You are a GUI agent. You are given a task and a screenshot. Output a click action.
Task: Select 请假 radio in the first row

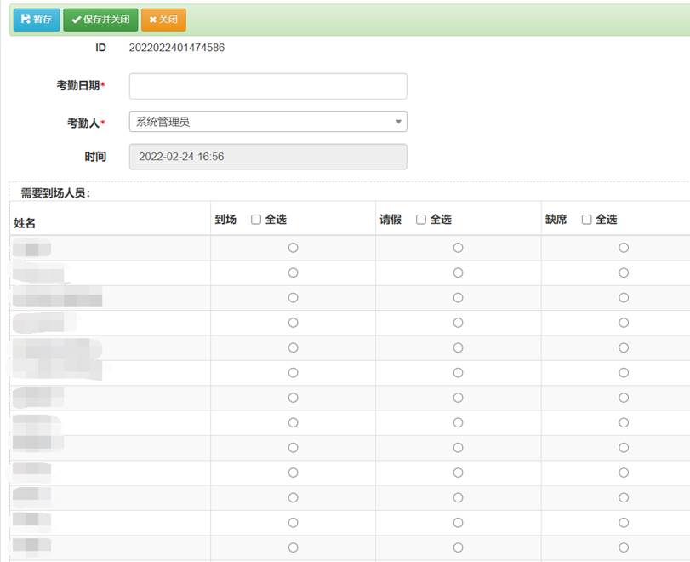click(458, 248)
